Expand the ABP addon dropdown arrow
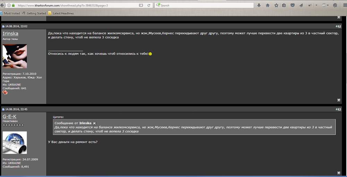Image resolution: width=347 pixels, height=177 pixels. 328,5
